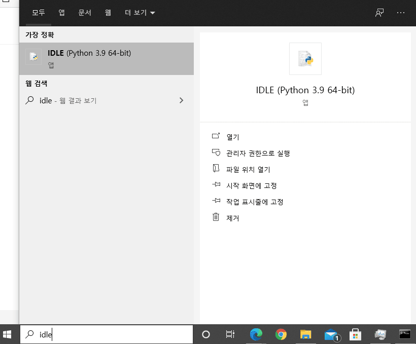Launch Microsoft Edge from the taskbar
This screenshot has height=344, width=416.
[256, 334]
